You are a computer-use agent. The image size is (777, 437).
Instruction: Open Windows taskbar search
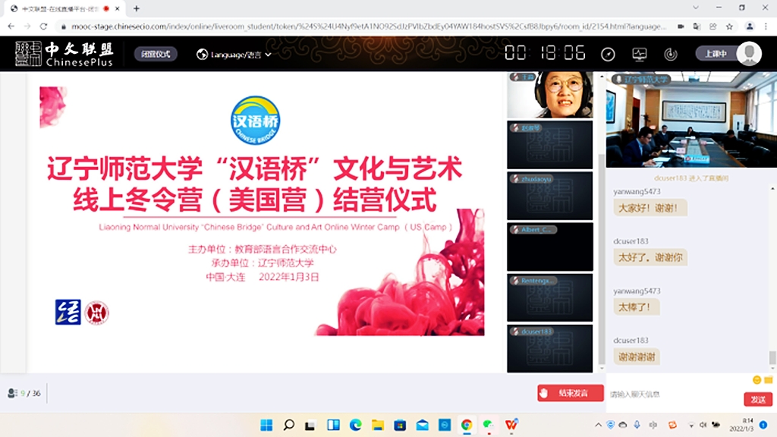click(288, 425)
